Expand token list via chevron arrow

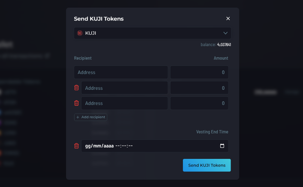(x=225, y=33)
